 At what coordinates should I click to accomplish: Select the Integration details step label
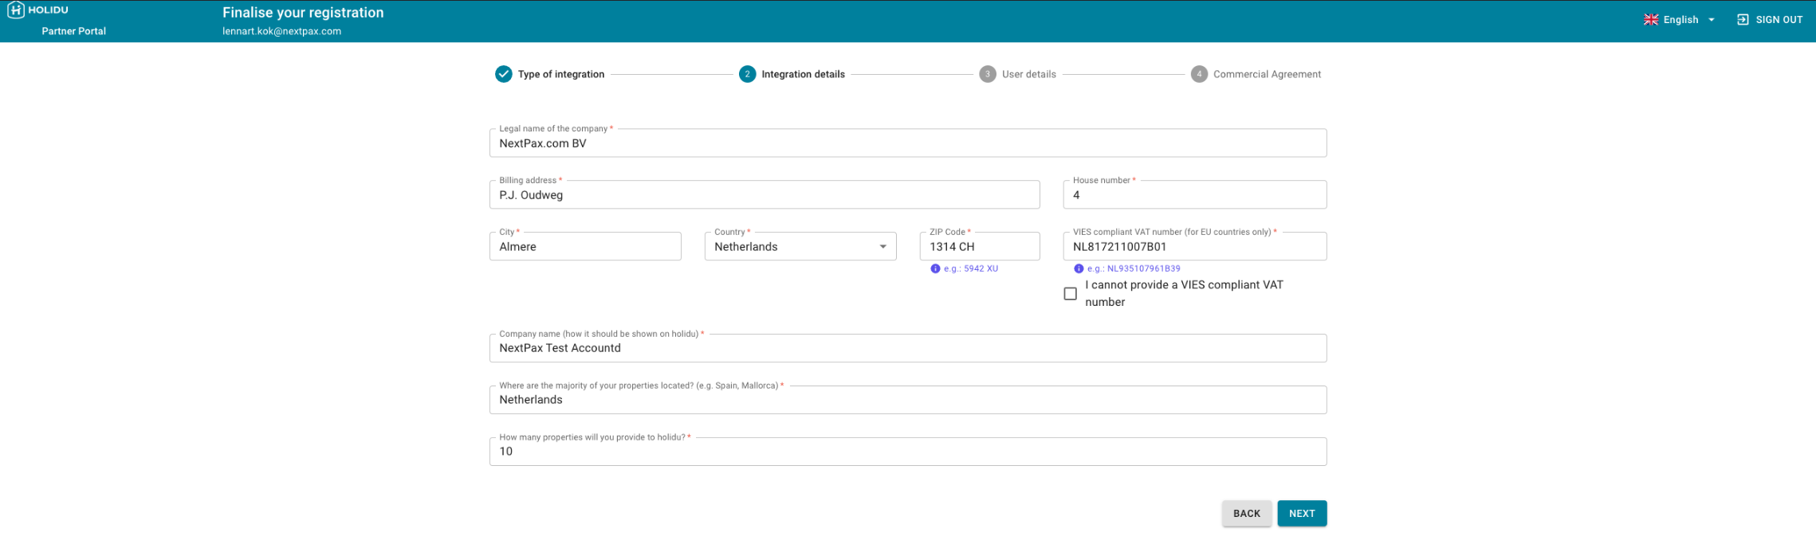tap(803, 74)
